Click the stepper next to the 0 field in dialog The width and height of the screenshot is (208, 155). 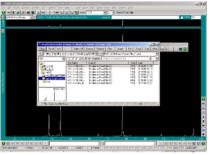157,58
